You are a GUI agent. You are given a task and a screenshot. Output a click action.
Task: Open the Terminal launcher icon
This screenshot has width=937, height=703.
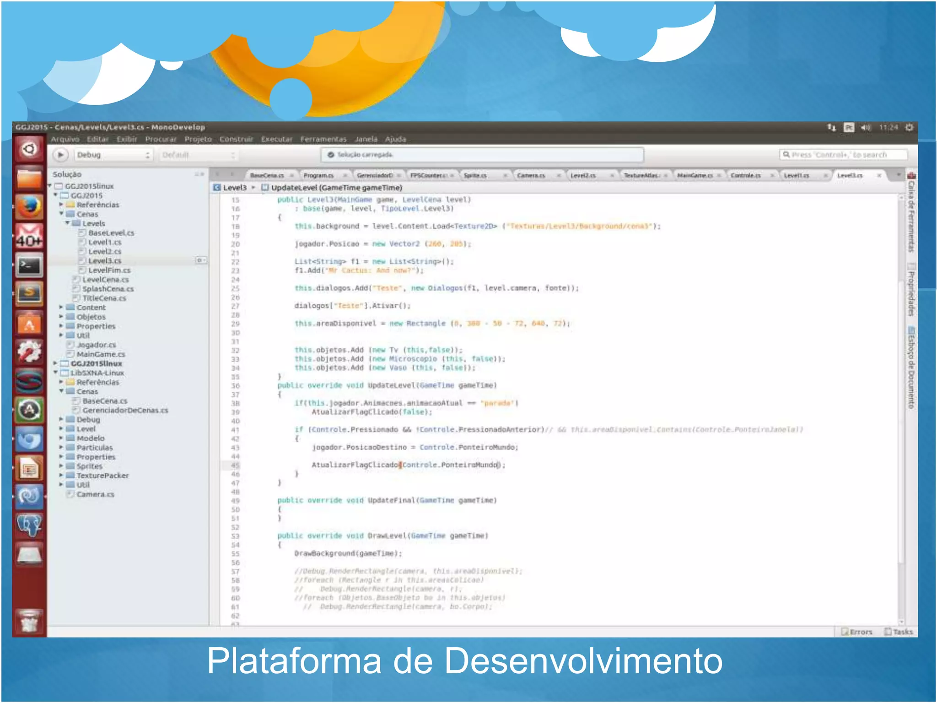(29, 265)
